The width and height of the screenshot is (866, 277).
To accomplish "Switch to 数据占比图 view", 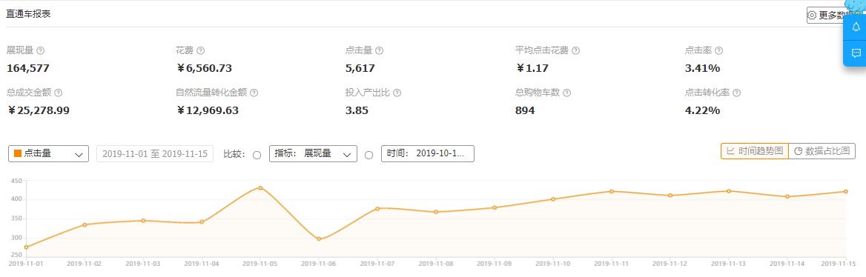I will coord(822,151).
